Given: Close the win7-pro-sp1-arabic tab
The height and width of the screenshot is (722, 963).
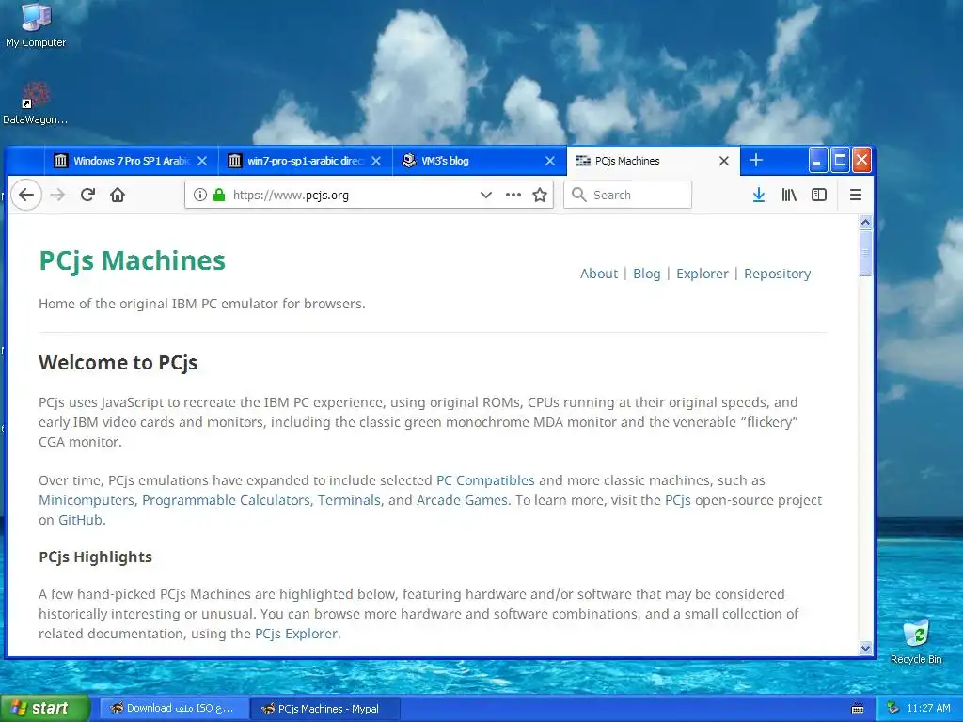Looking at the screenshot, I should 376,161.
